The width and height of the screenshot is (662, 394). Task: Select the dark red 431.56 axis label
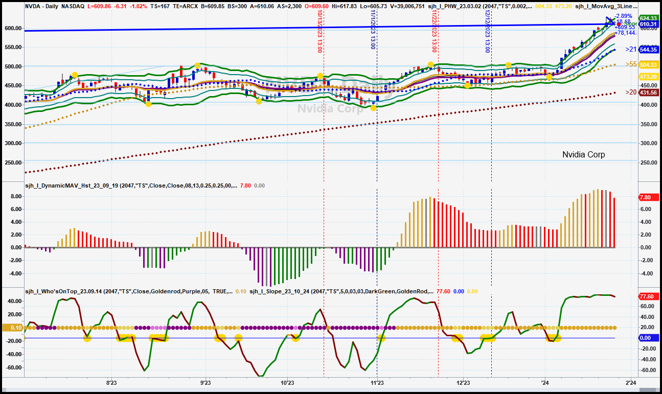point(648,92)
